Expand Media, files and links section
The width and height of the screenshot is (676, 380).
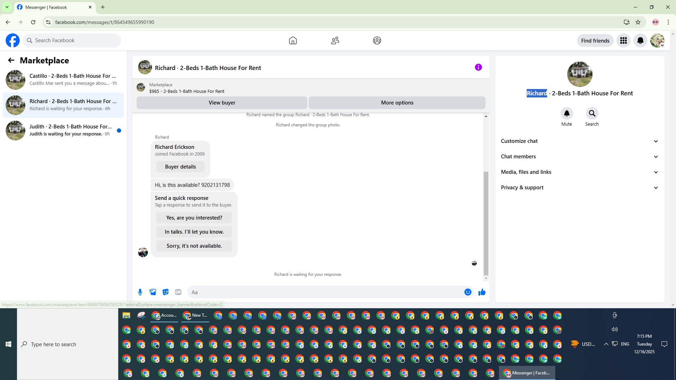click(580, 172)
